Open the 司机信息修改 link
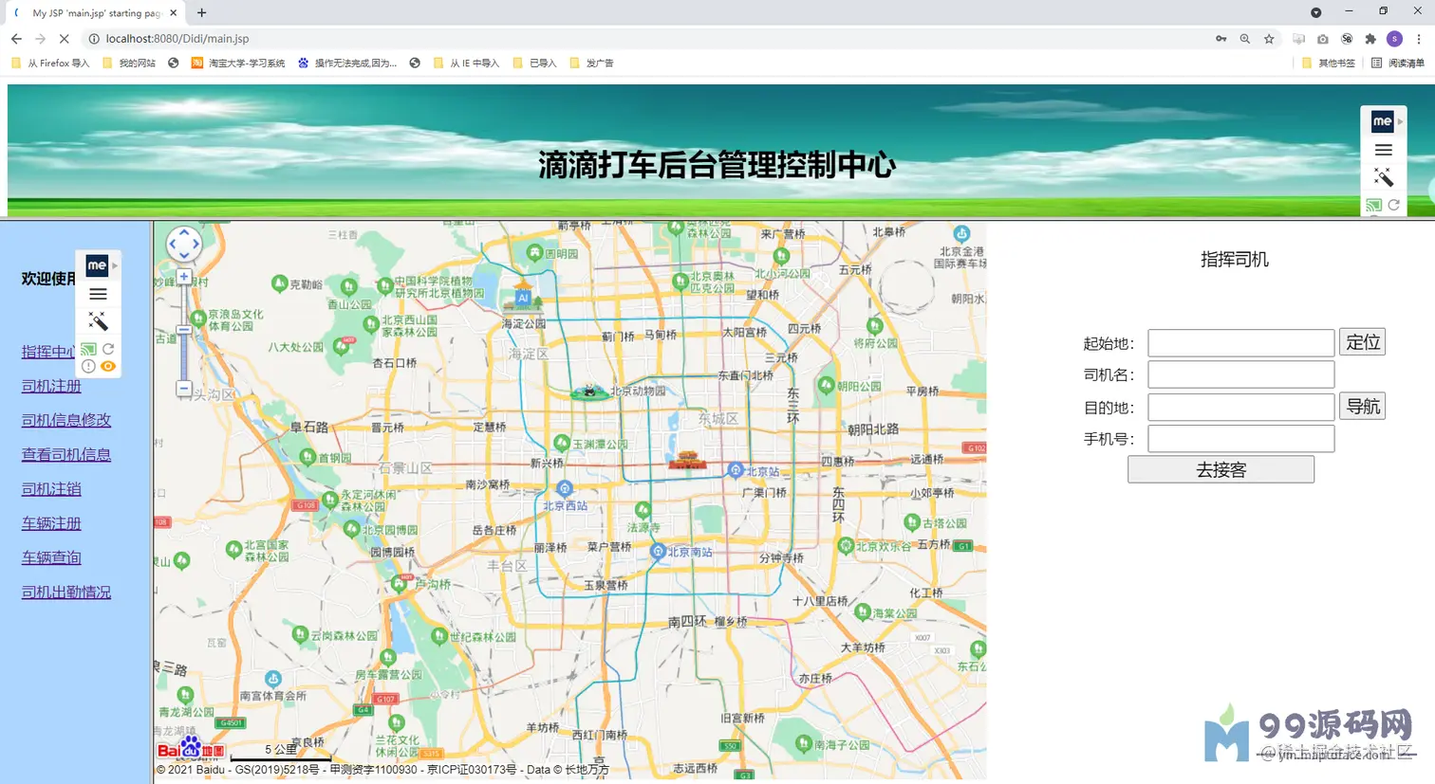Screen dimensions: 1435x784 (x=66, y=420)
